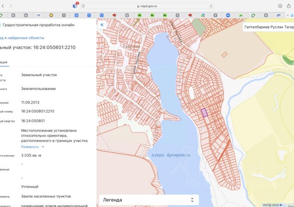The image size is (294, 207).
Task: Click cadastral number 16:24:050801:2210 value
Action: 38,111
